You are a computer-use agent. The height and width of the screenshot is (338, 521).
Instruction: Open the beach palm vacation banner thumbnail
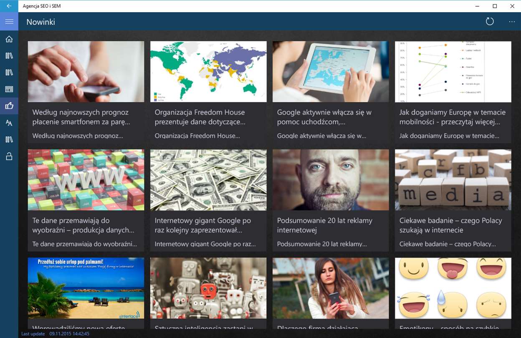[x=86, y=288]
